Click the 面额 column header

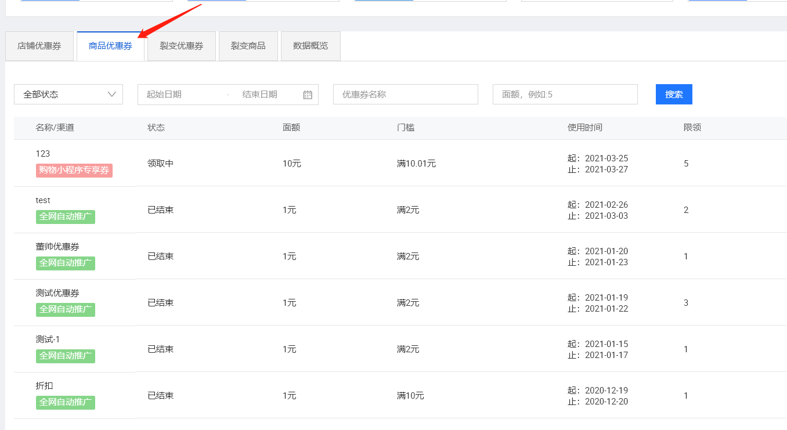click(291, 128)
